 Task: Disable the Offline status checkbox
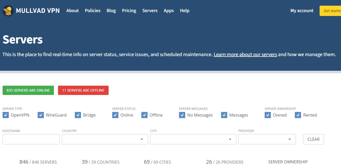(x=144, y=115)
